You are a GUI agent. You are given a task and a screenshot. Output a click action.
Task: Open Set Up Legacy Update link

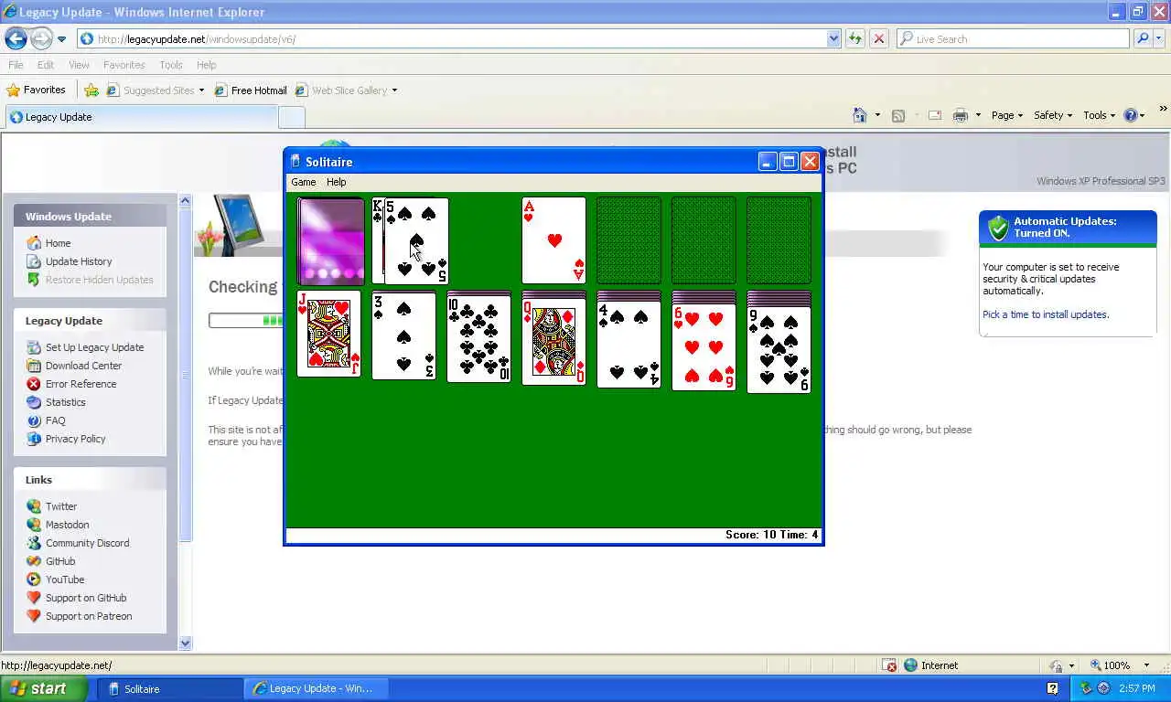pos(94,347)
